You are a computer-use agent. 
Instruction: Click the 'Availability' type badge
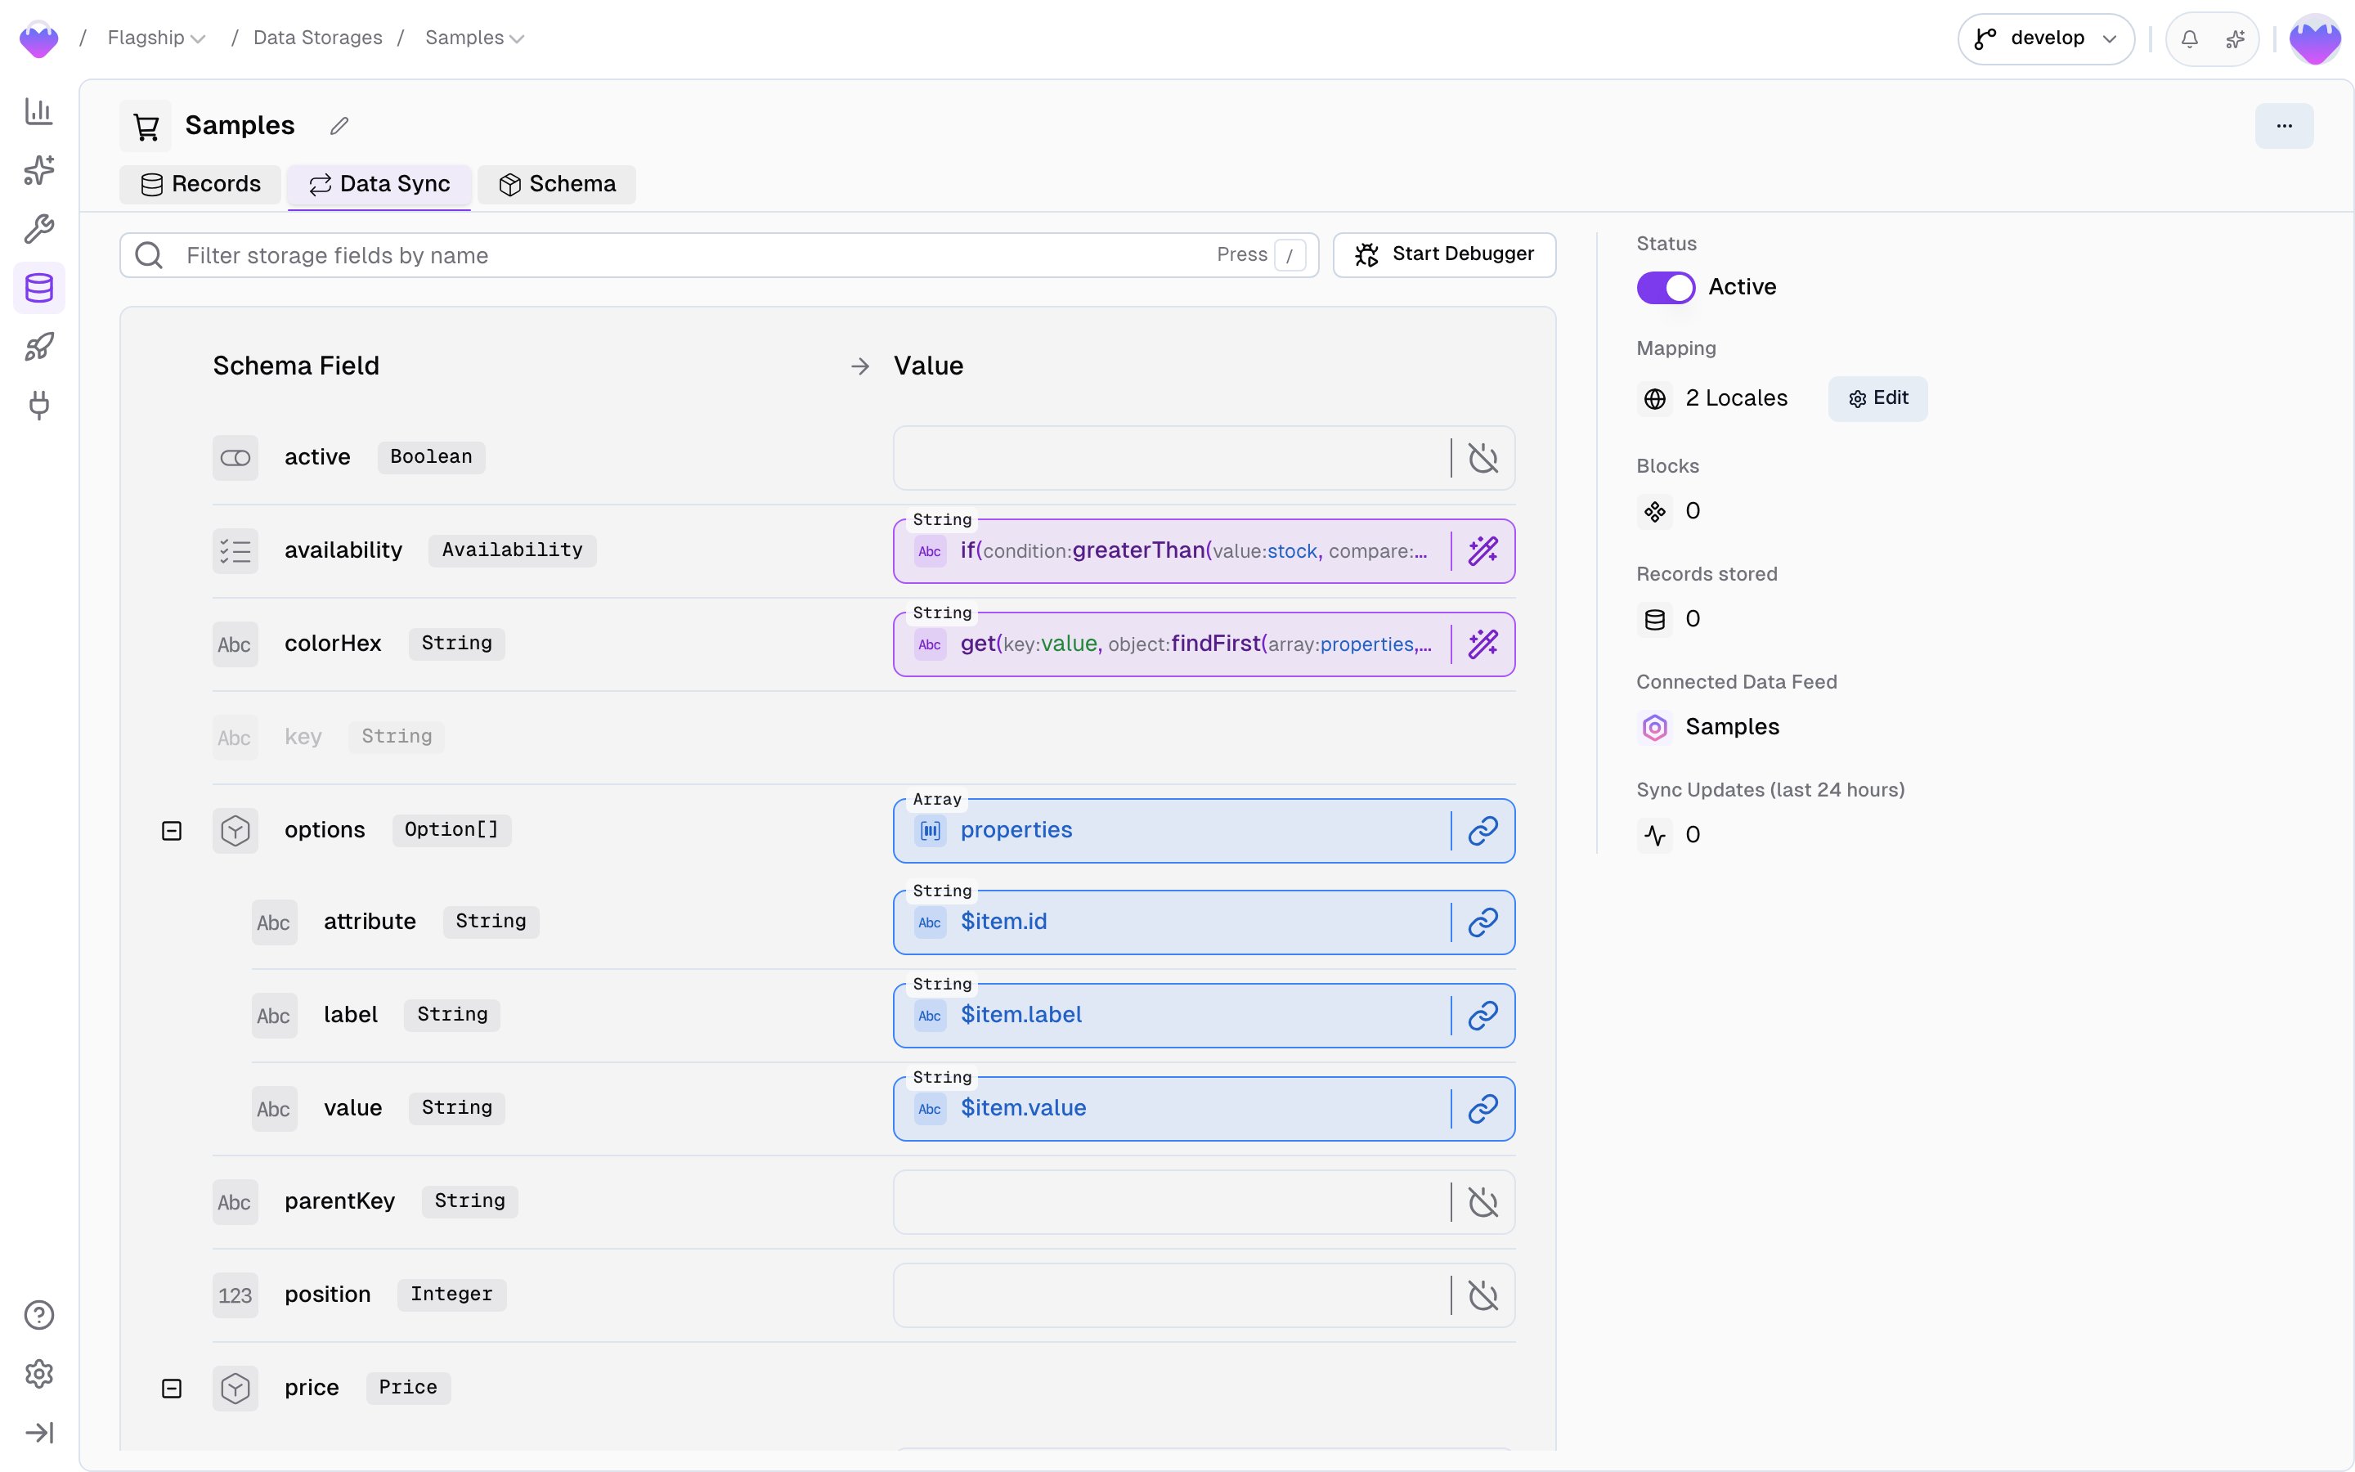(512, 550)
